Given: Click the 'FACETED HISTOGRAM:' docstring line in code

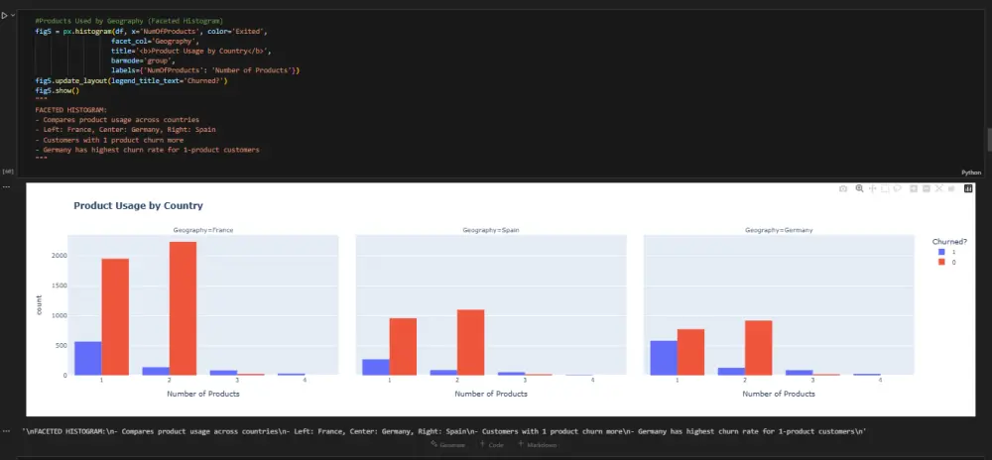Looking at the screenshot, I should (x=71, y=110).
